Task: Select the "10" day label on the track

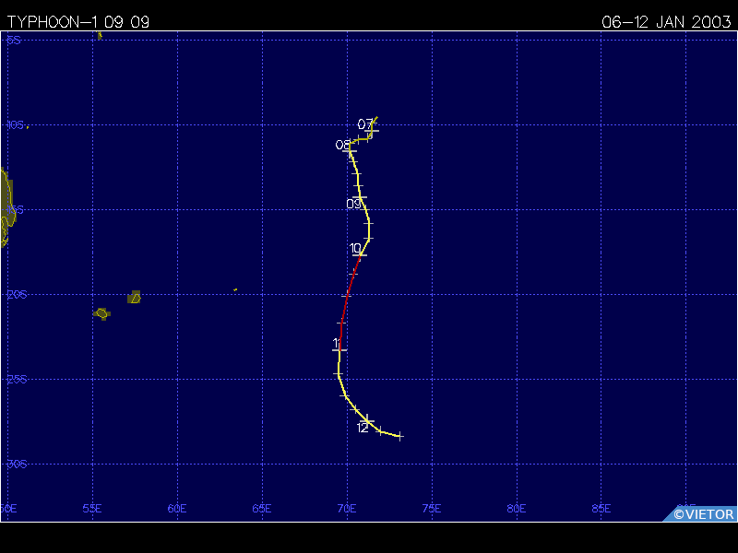Action: [356, 248]
